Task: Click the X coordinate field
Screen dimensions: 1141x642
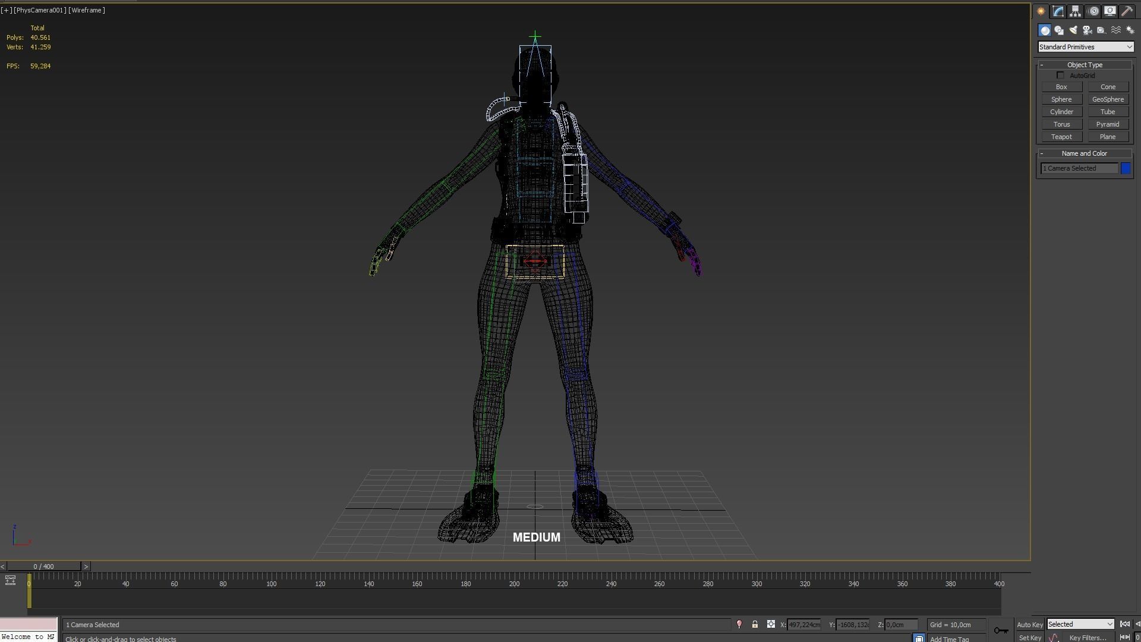Action: [x=804, y=625]
